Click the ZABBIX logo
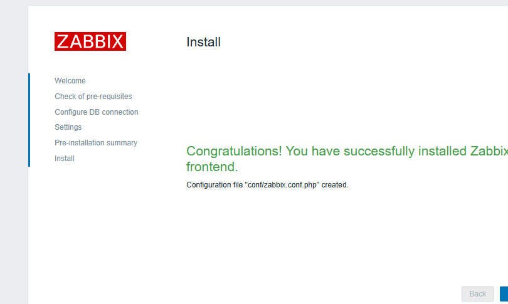The height and width of the screenshot is (304, 508). (90, 41)
